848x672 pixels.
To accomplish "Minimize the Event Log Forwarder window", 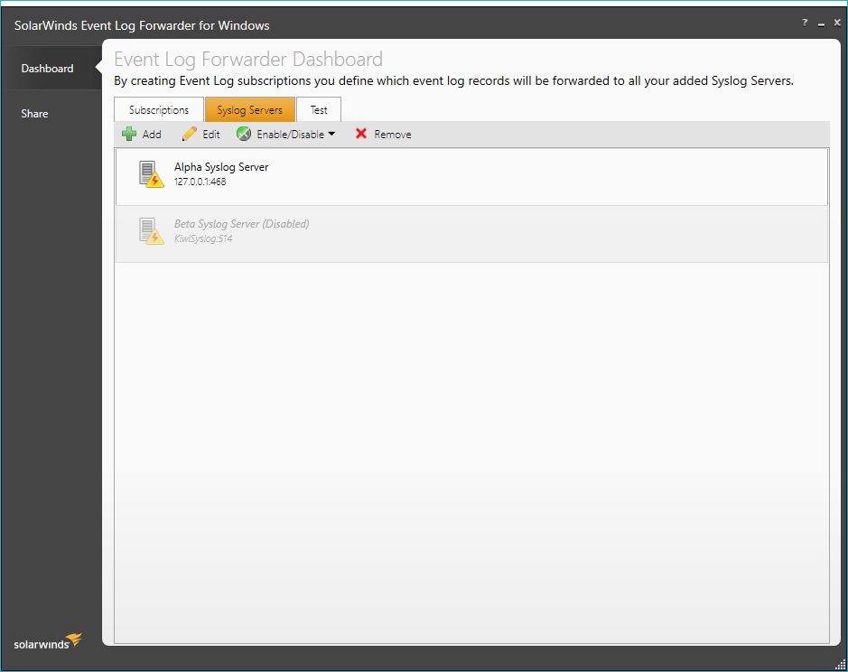I will coord(821,23).
